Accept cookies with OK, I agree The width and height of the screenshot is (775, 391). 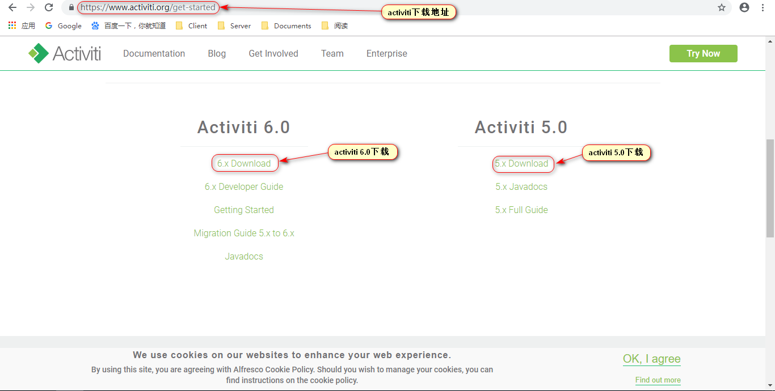(651, 358)
